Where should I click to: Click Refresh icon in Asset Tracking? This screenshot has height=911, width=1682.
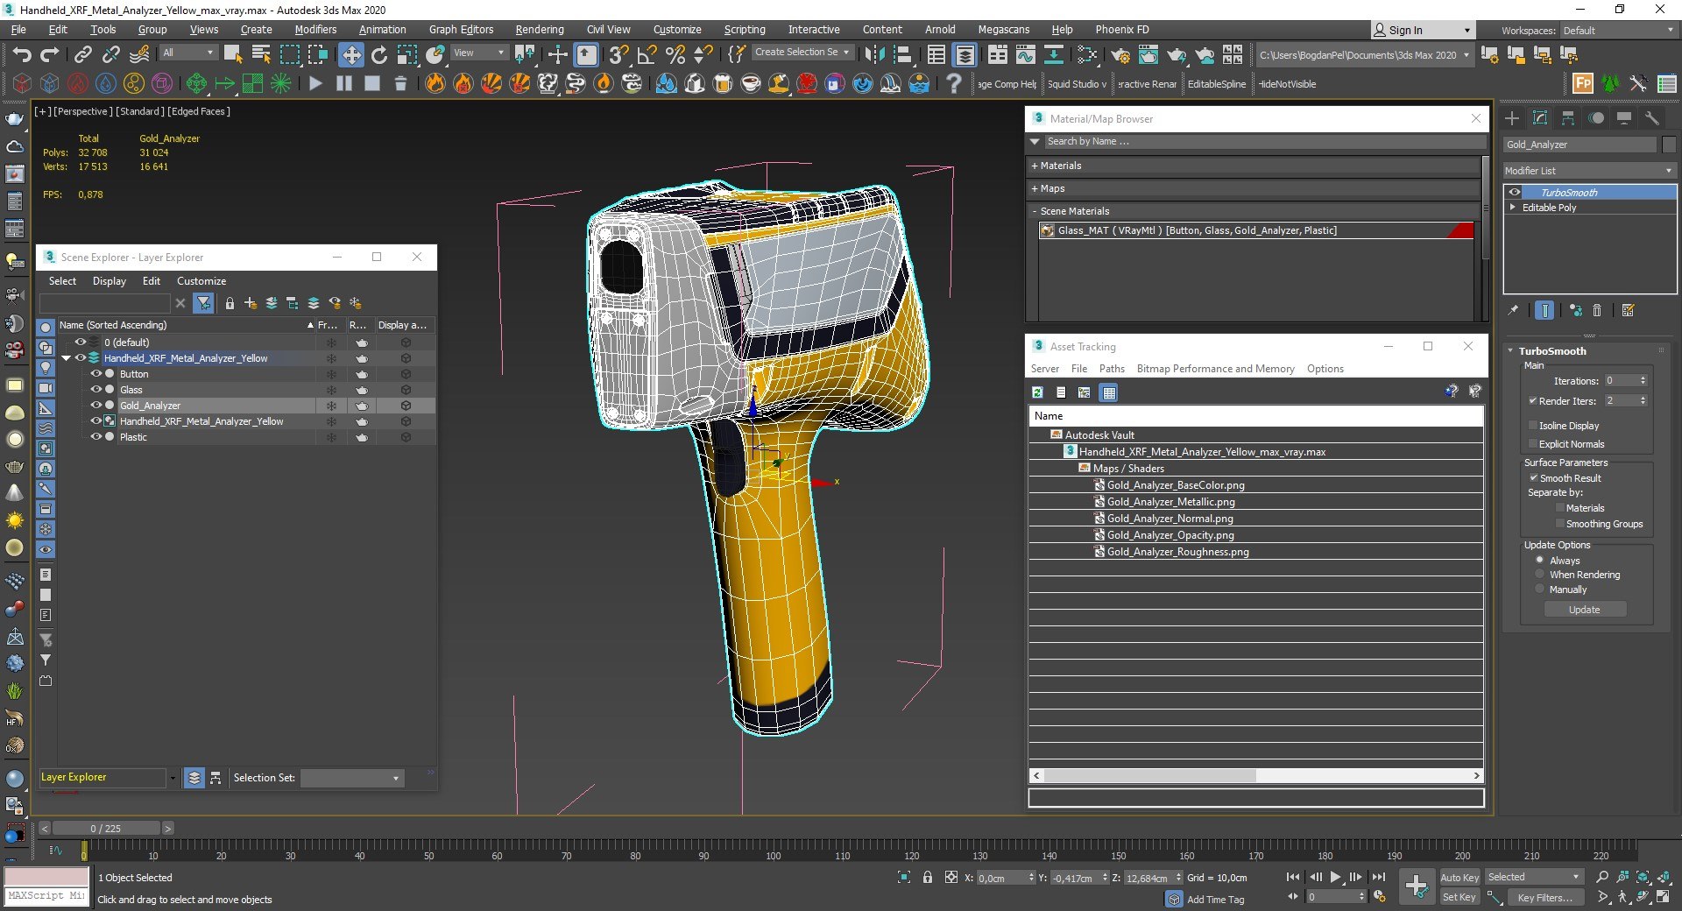pyautogui.click(x=1037, y=392)
